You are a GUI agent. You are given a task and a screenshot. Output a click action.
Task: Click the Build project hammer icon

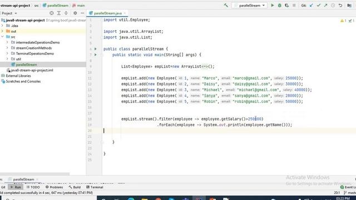pos(226,5)
